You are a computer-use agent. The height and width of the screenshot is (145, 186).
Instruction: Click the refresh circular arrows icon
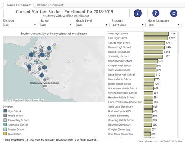click(174, 13)
